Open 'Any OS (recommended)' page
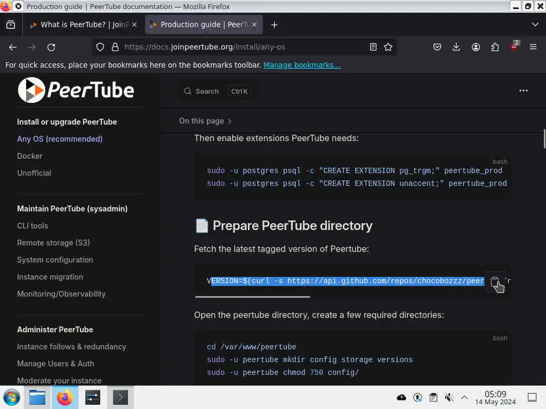Screen dimensions: 546x409 click(60, 139)
